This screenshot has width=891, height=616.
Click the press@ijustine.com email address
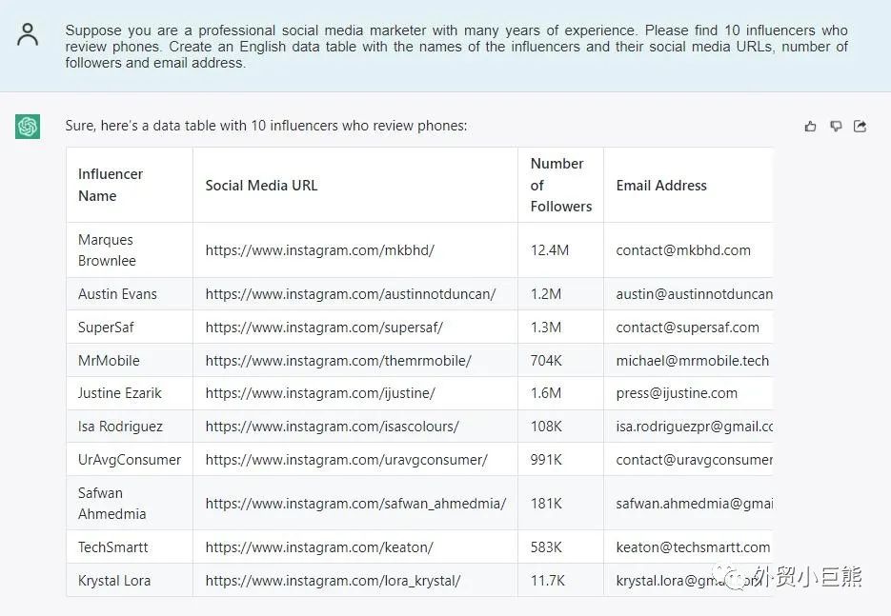[x=677, y=393]
